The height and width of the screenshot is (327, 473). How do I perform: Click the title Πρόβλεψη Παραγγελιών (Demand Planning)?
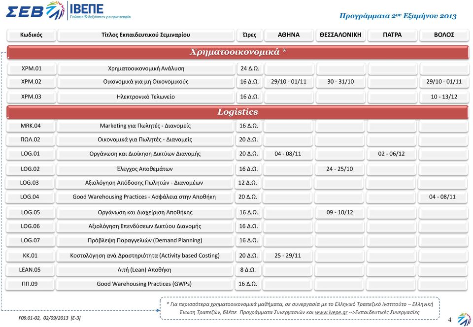pyautogui.click(x=145, y=240)
